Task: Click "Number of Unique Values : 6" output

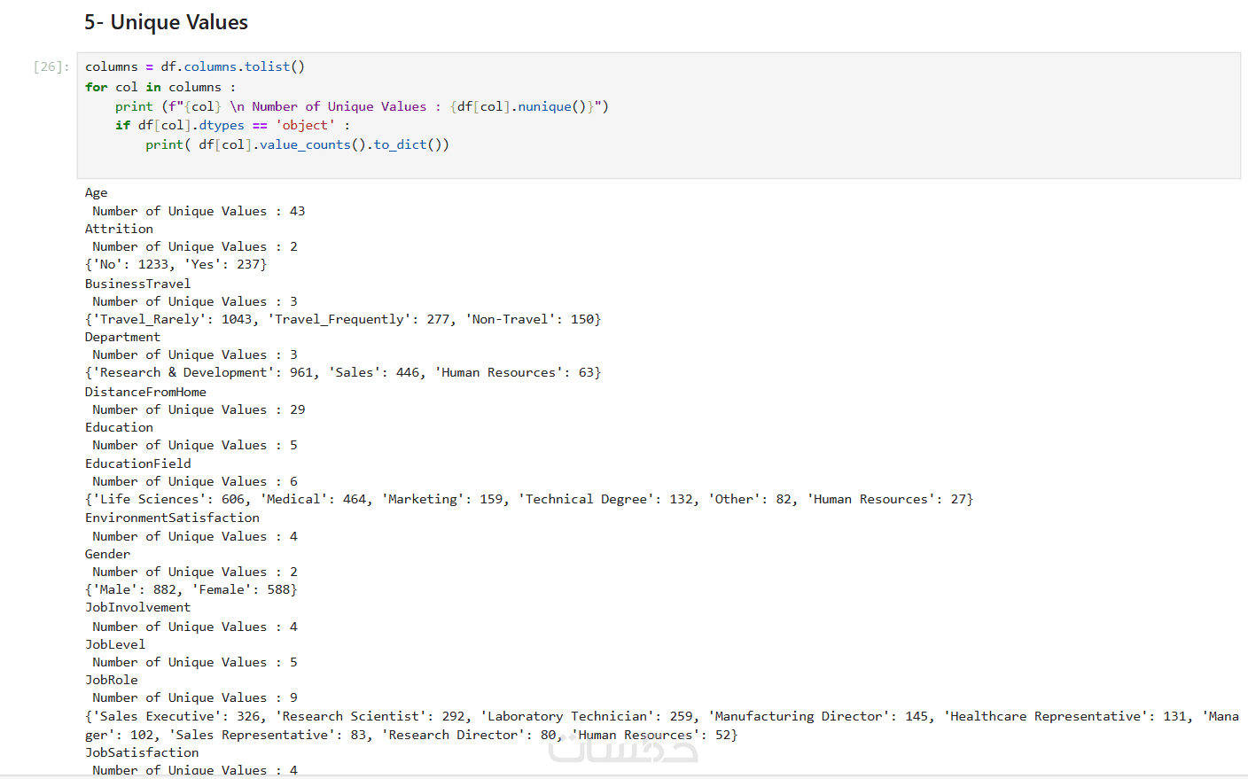Action: pos(195,481)
